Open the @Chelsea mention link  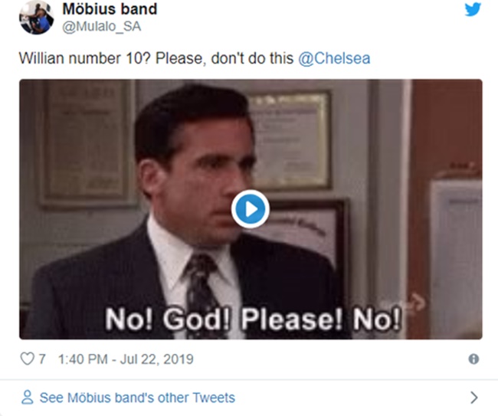(334, 58)
